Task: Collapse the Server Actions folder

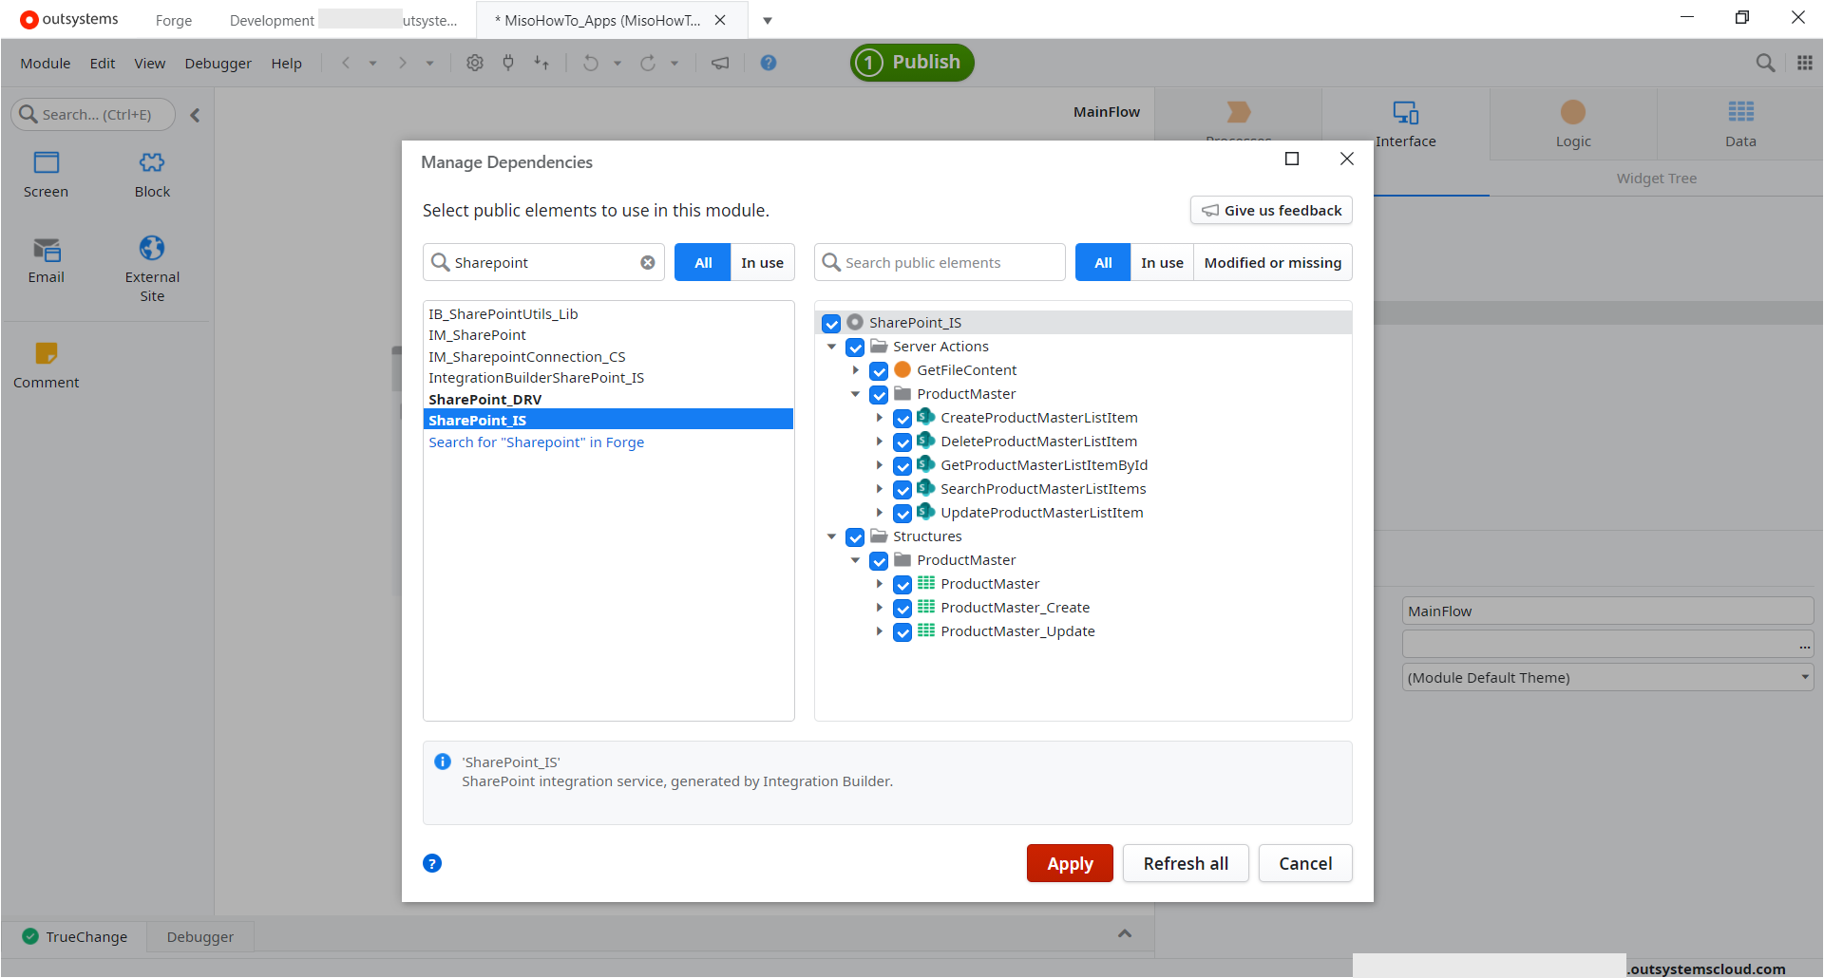Action: [x=832, y=347]
